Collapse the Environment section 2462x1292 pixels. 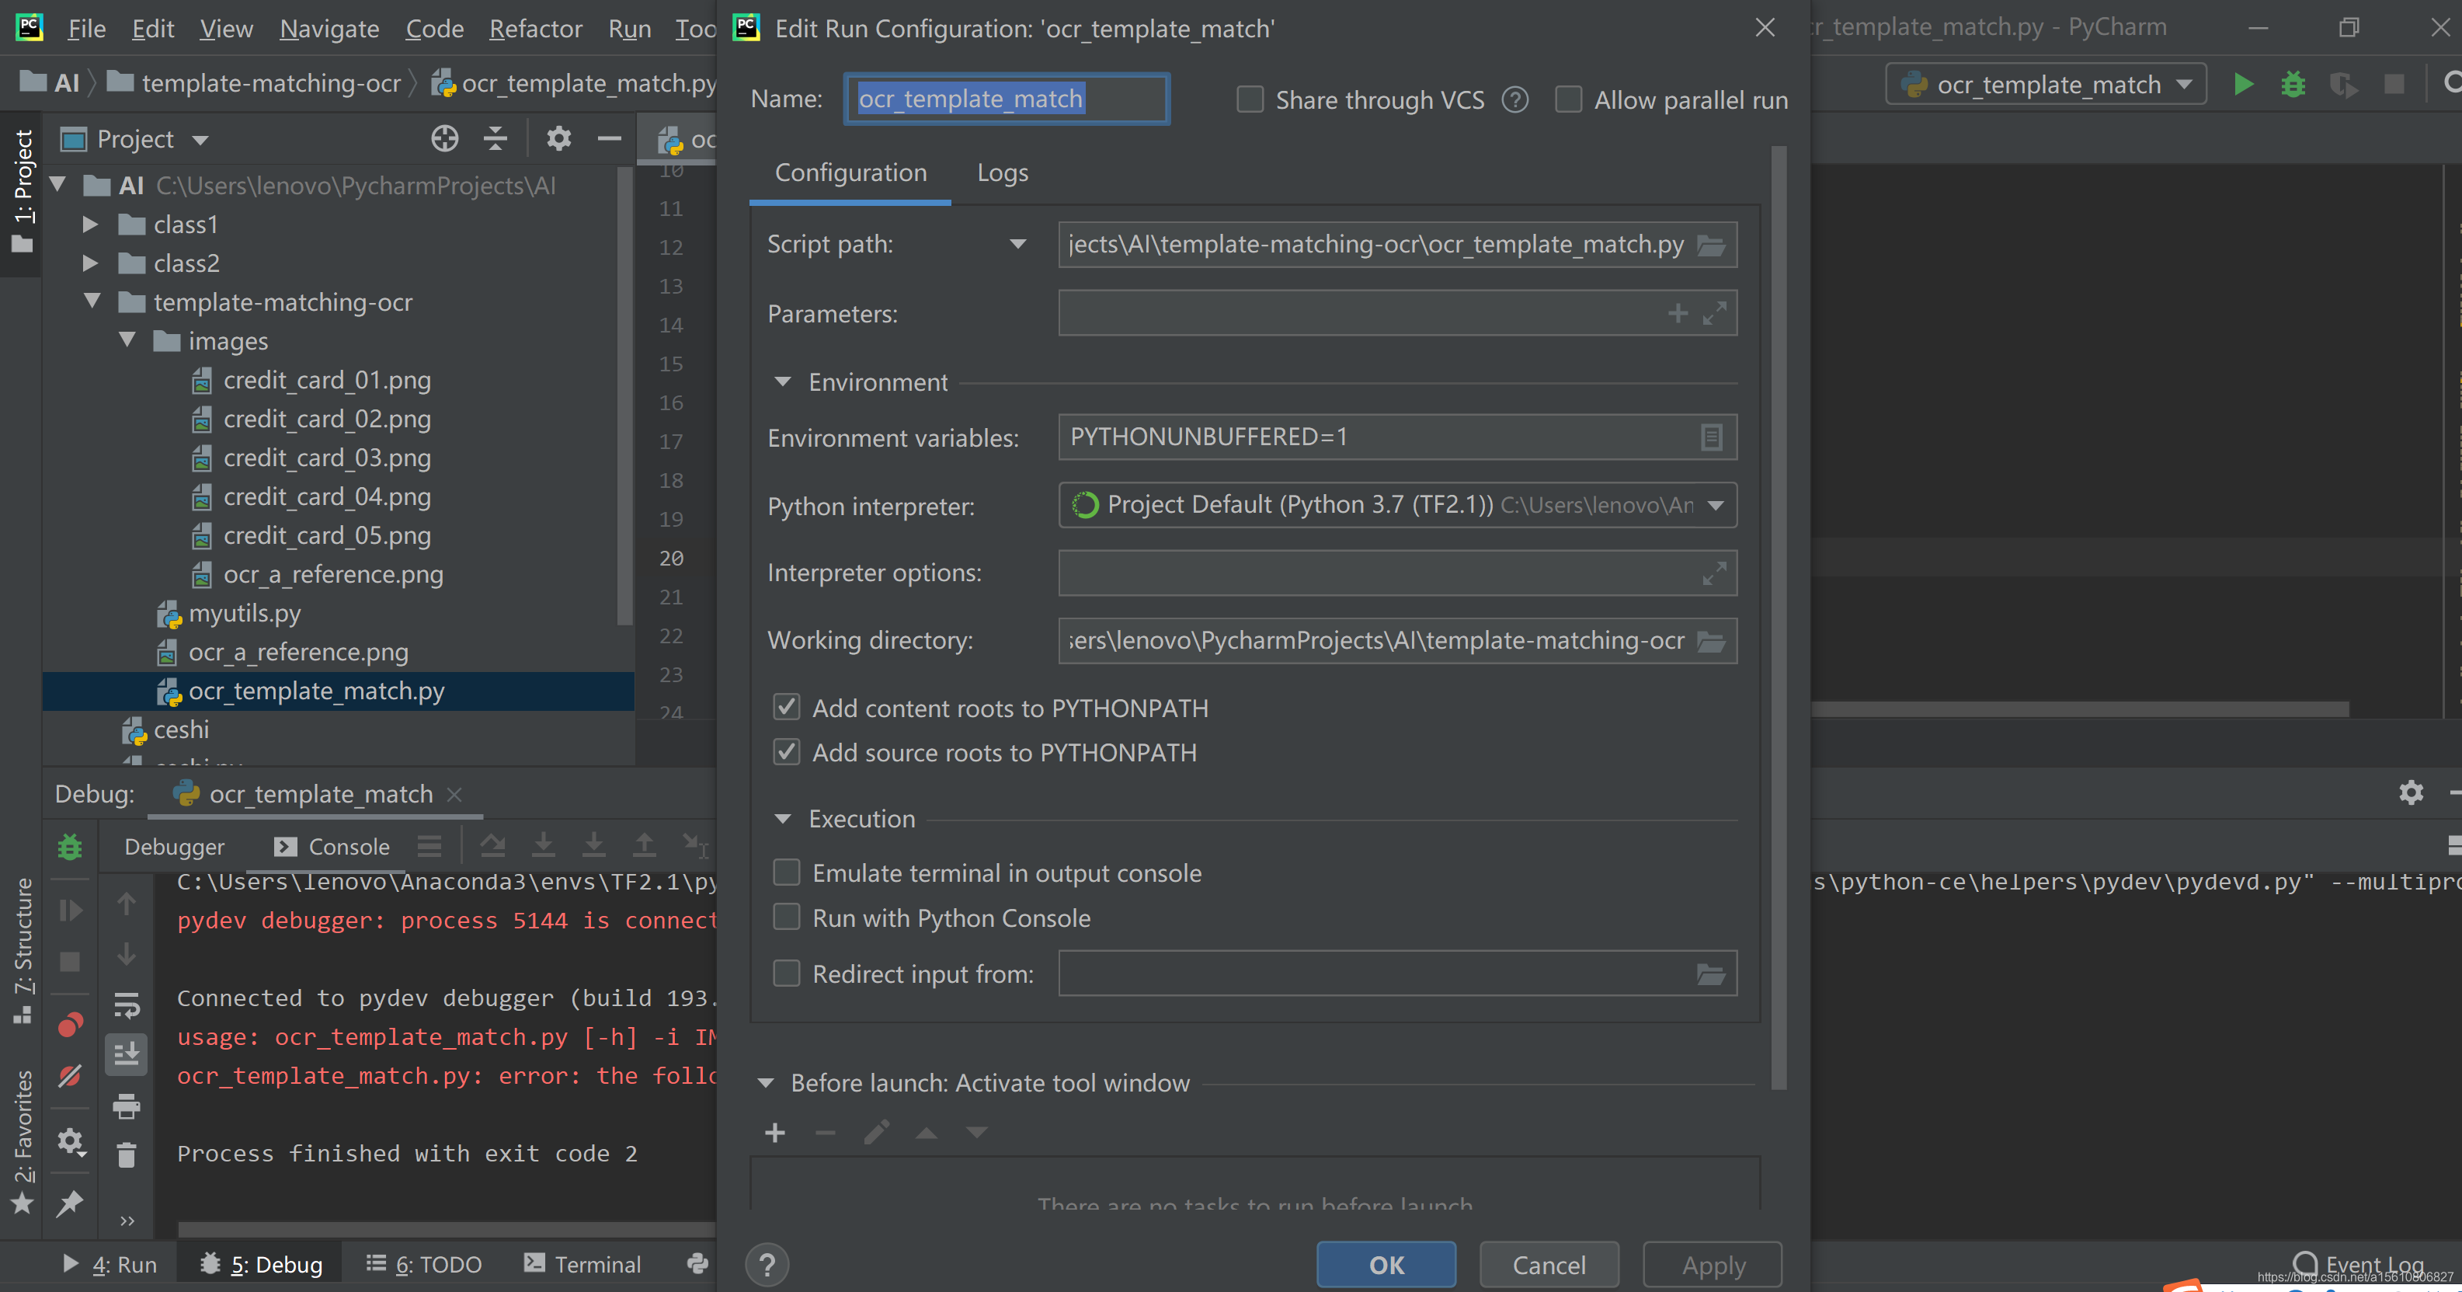click(x=783, y=381)
